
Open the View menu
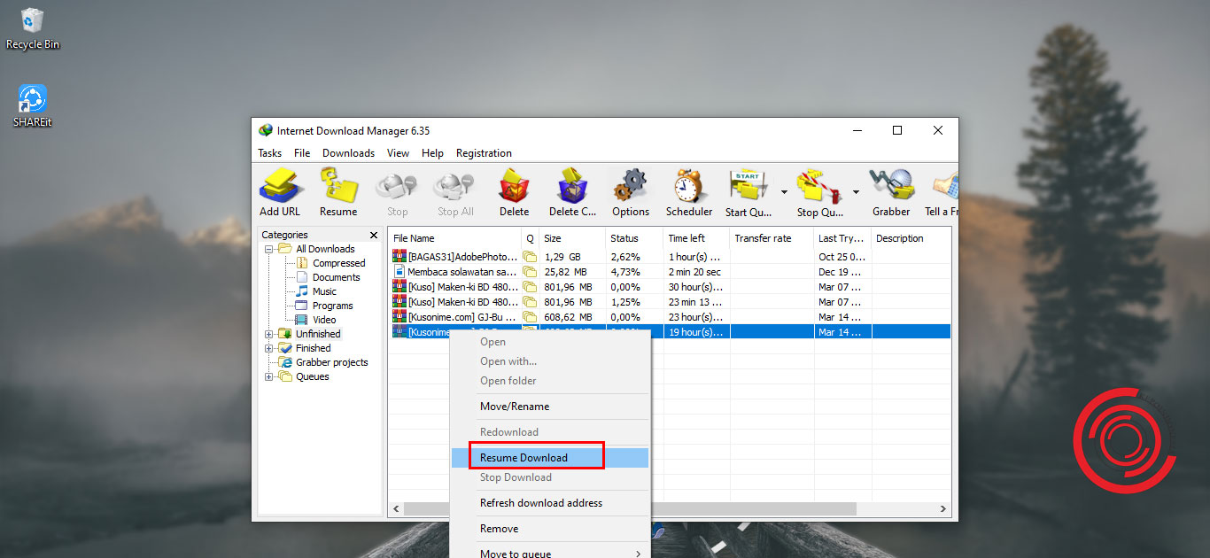pos(399,153)
